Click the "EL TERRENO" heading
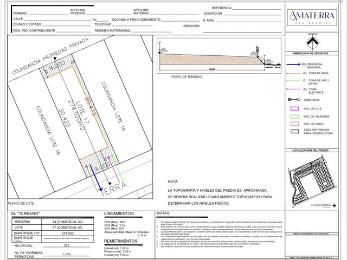The image size is (347, 260). (x=25, y=213)
